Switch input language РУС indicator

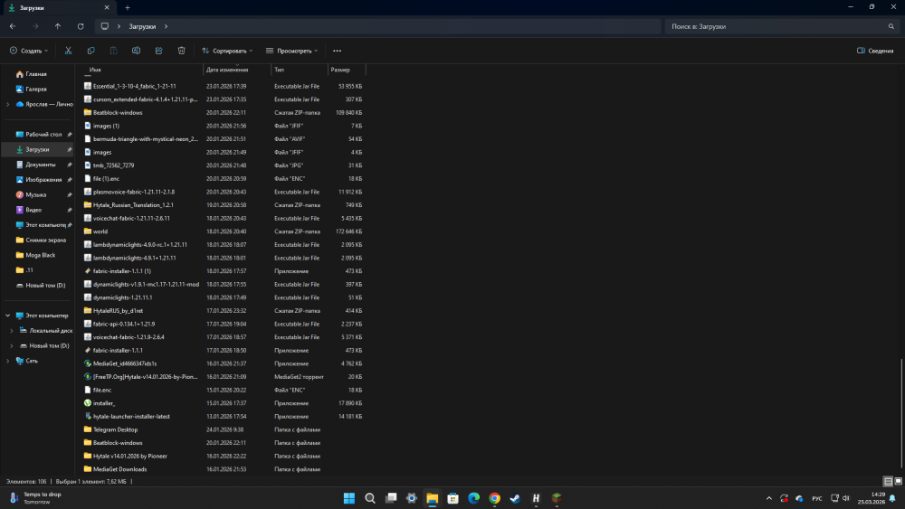click(816, 498)
